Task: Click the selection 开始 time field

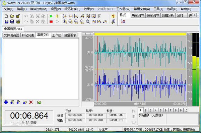Action: [75, 115]
